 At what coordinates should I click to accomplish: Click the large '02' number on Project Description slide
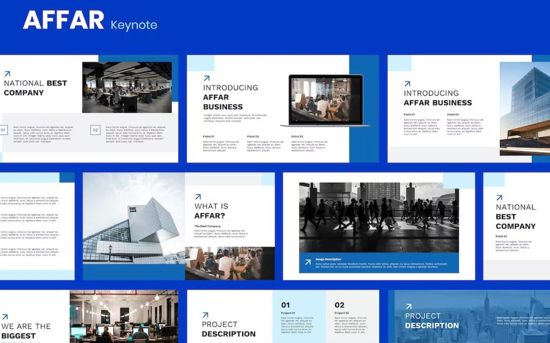339,305
